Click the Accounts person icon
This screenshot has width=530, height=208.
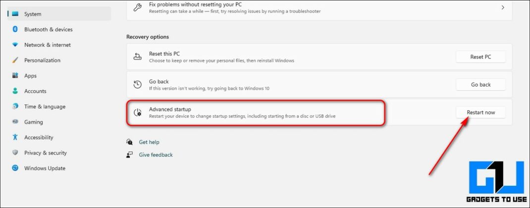15,91
